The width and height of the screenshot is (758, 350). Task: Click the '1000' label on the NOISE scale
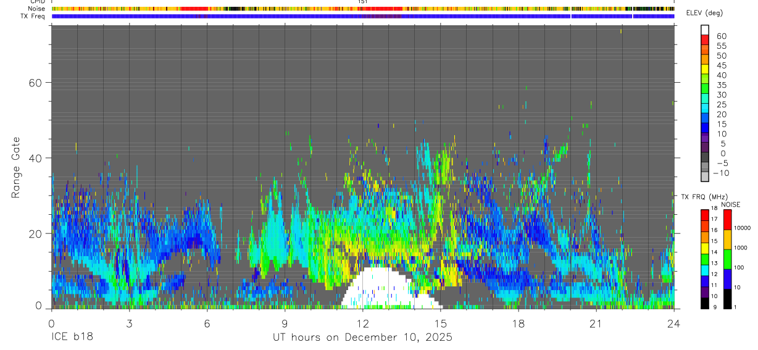click(741, 248)
